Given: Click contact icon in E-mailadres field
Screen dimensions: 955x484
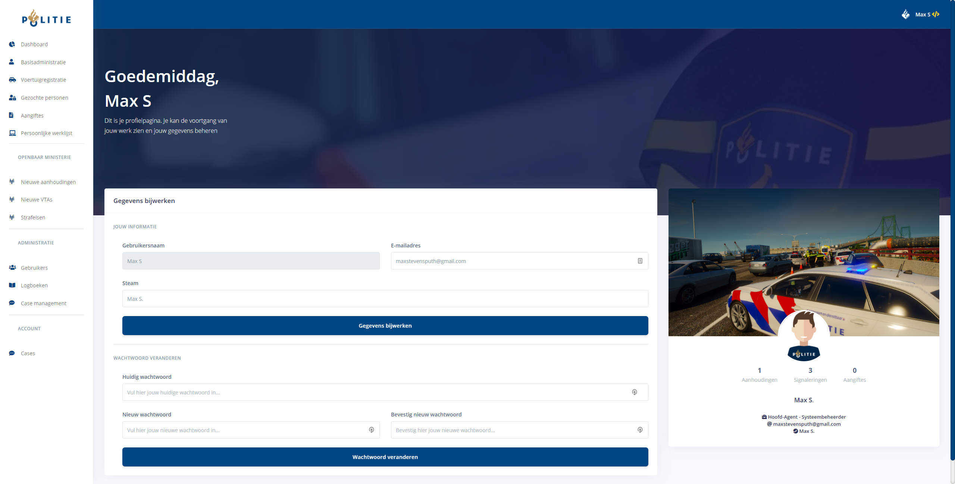Looking at the screenshot, I should (x=640, y=261).
